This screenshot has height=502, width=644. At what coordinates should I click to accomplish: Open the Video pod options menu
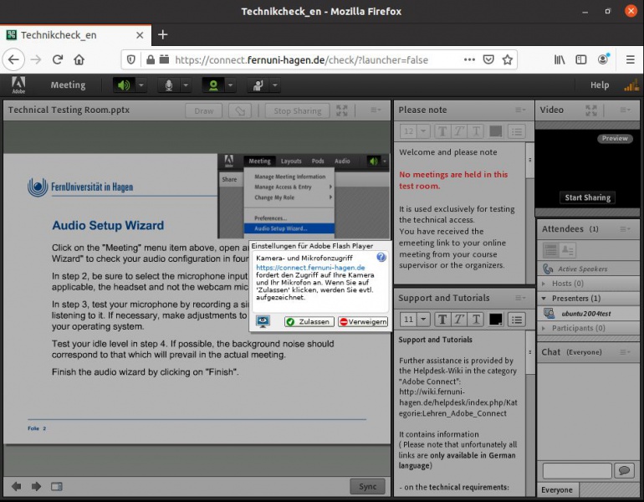point(625,110)
